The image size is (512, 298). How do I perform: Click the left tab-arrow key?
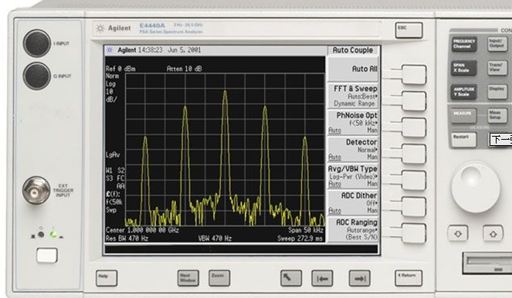pos(322,278)
